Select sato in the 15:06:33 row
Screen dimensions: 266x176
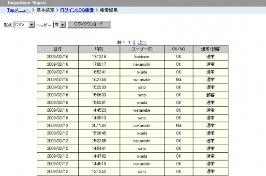coord(142,95)
